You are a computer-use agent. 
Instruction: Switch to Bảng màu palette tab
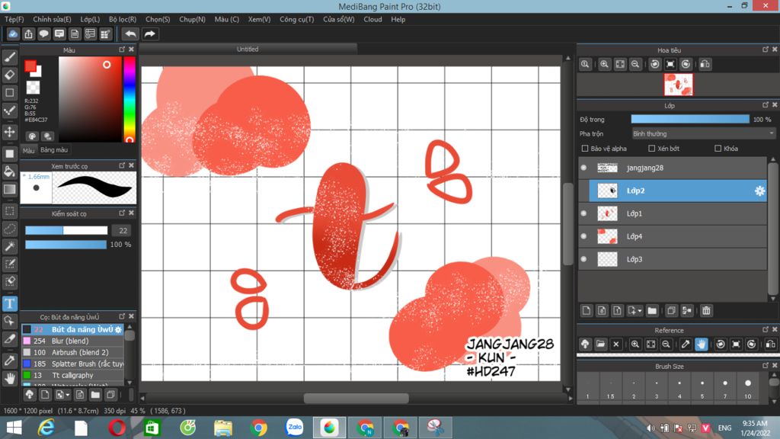[x=54, y=150]
